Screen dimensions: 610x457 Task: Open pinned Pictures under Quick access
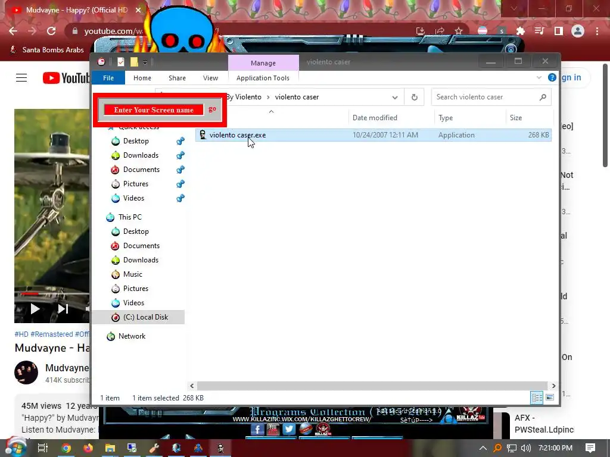click(x=135, y=184)
